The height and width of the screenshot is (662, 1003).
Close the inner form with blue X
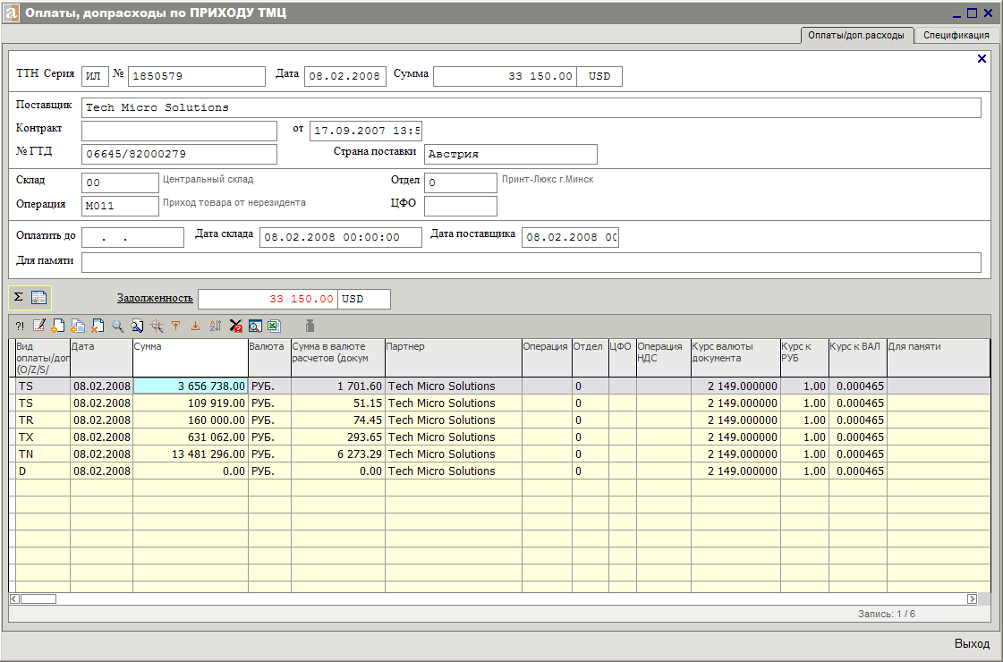coord(982,59)
